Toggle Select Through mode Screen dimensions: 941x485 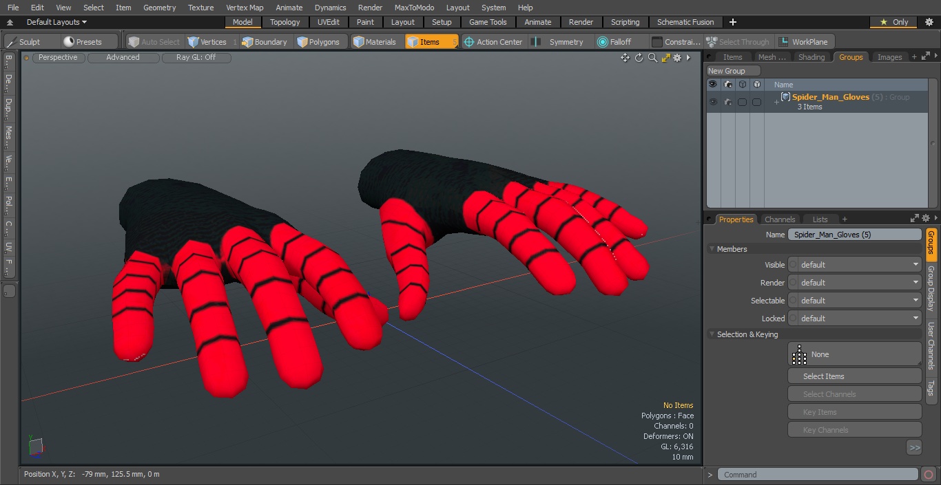coord(738,42)
